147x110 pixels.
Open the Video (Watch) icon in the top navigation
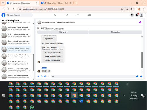(x=78, y=15)
